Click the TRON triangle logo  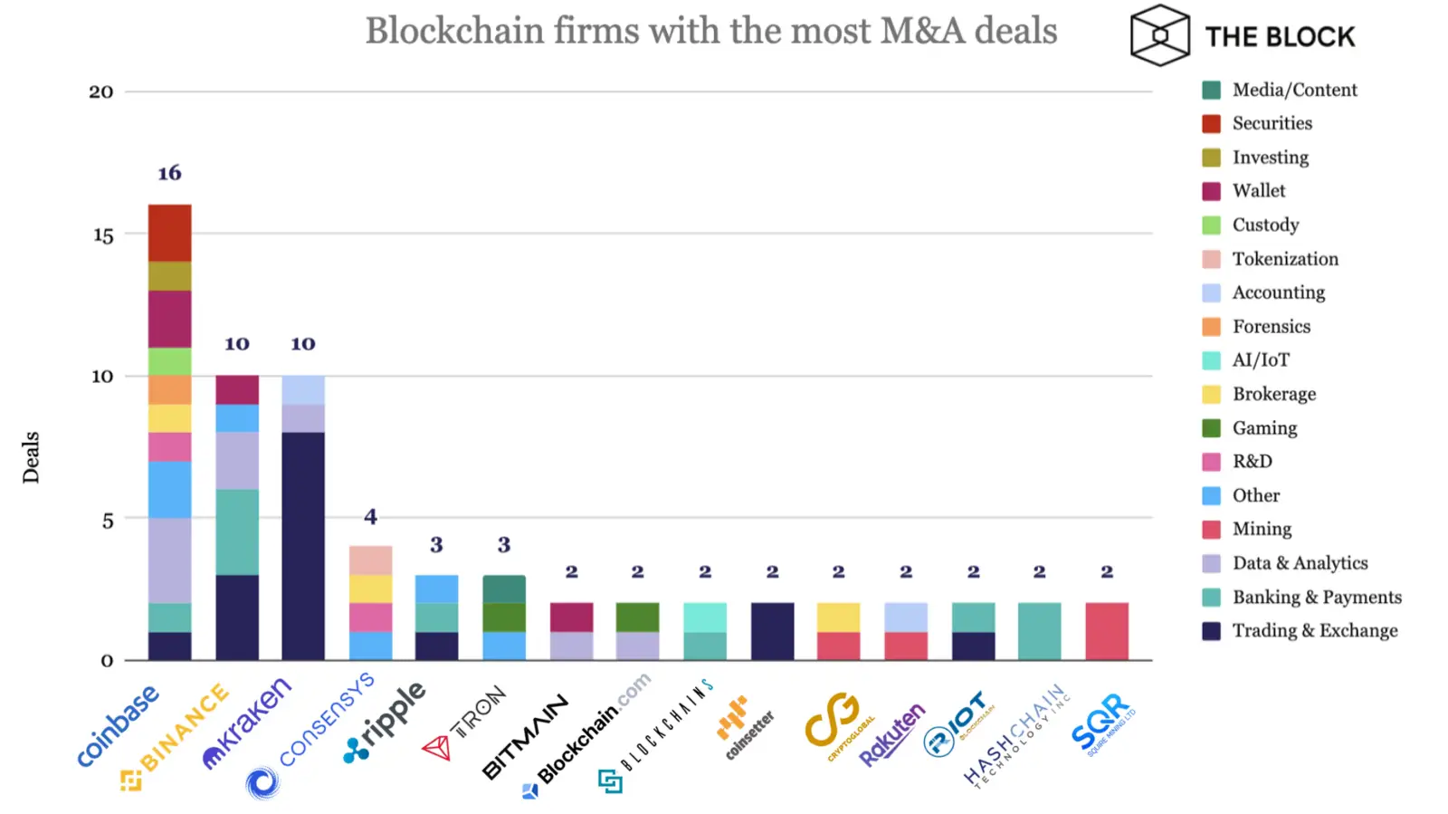(x=436, y=749)
